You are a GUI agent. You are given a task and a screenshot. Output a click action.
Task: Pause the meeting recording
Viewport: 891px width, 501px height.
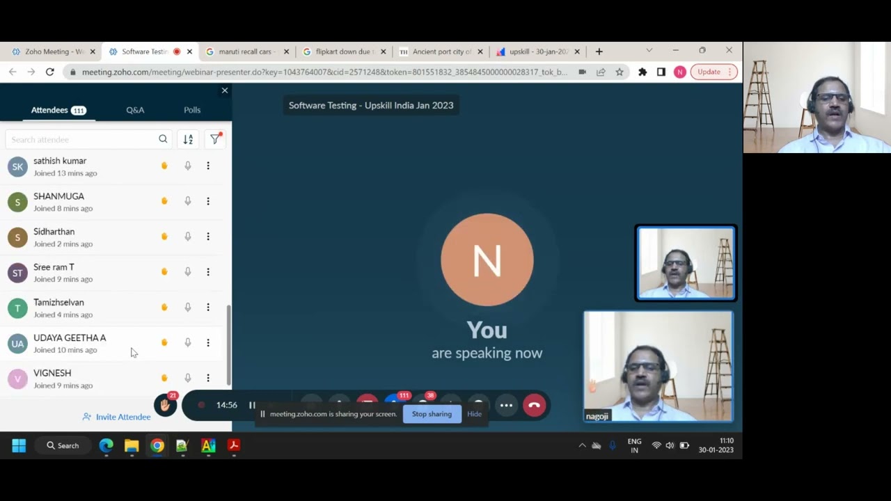tap(252, 405)
